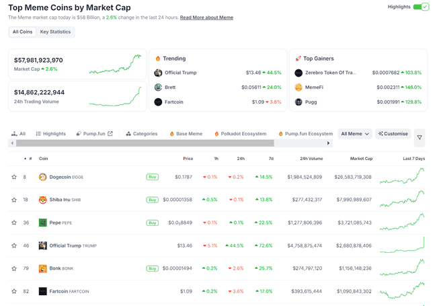Open the table filter funnel icon

click(420, 137)
